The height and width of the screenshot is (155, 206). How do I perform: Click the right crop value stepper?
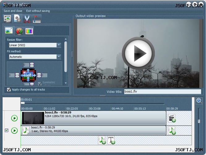pos(39,75)
